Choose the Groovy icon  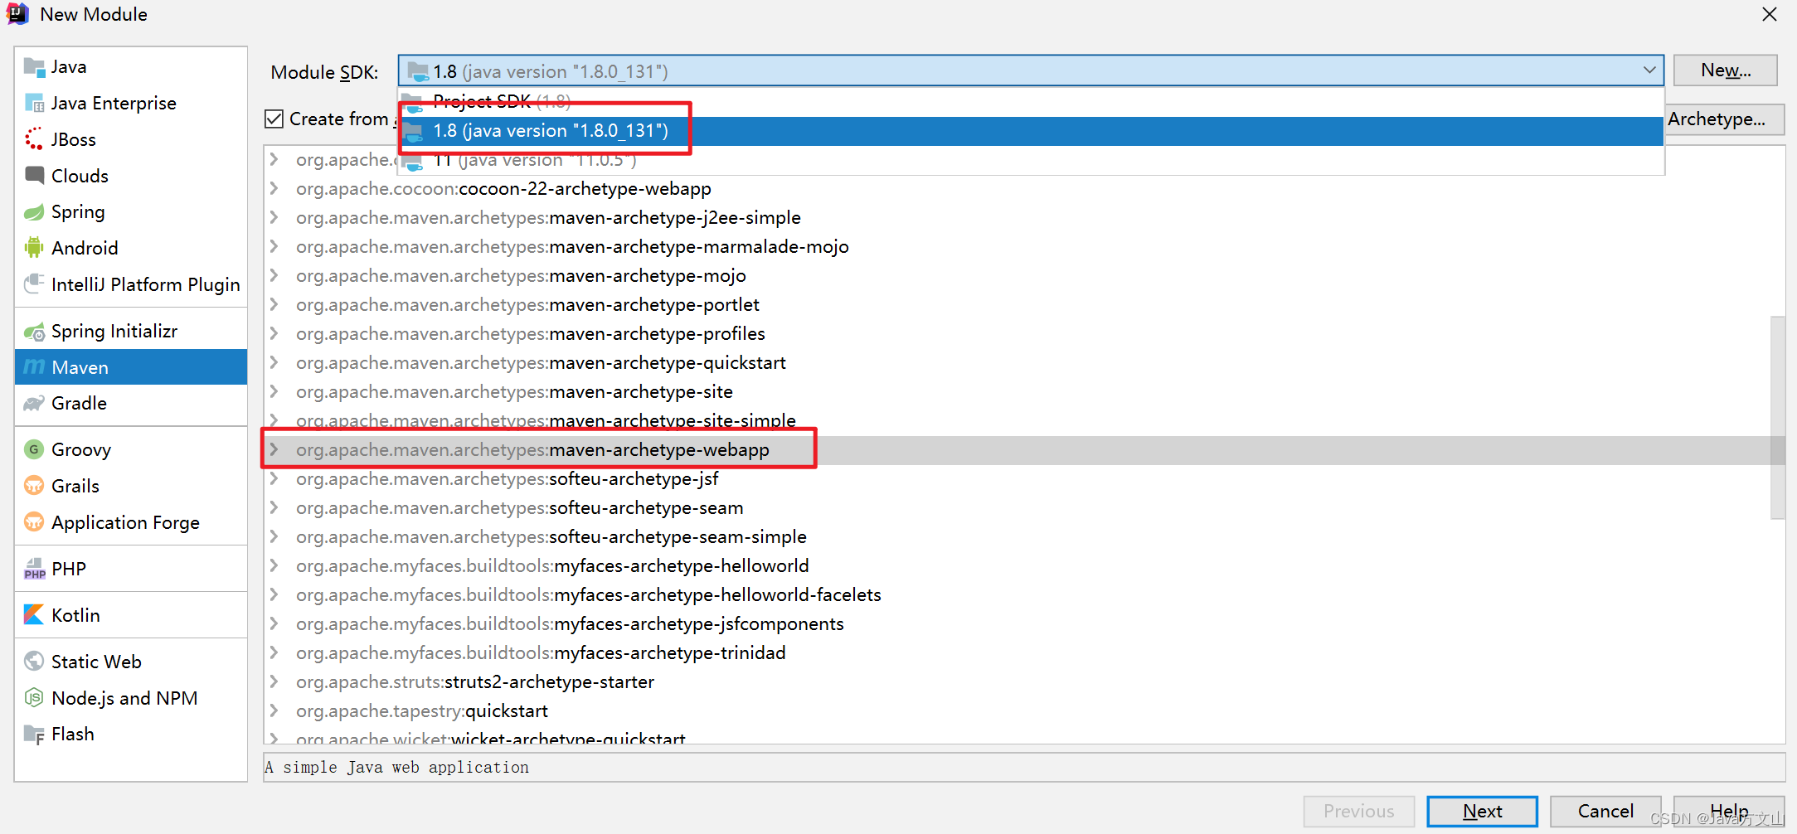[34, 450]
